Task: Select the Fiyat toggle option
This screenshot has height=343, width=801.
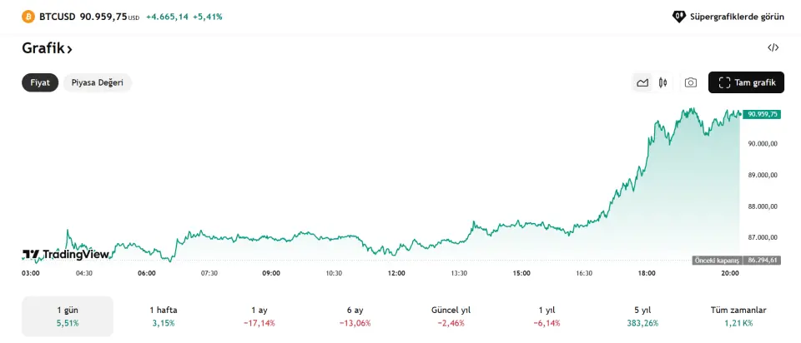Action: (x=40, y=82)
